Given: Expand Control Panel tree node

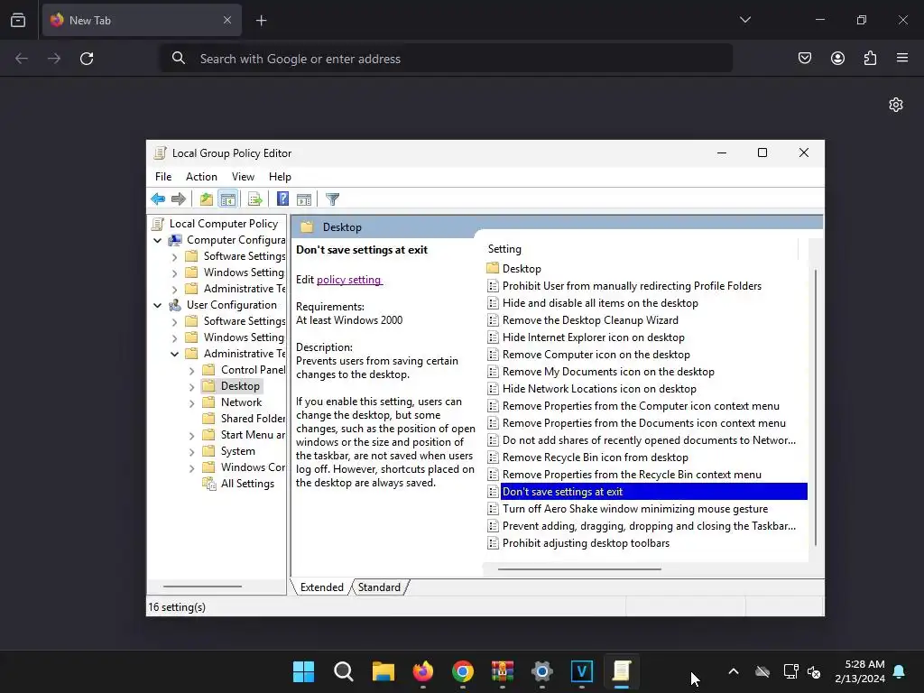Looking at the screenshot, I should coord(191,371).
